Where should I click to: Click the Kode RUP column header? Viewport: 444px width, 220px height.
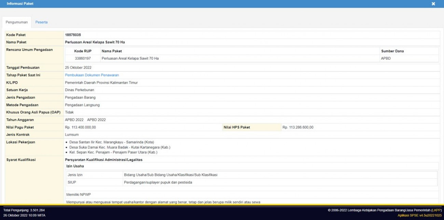pyautogui.click(x=83, y=51)
